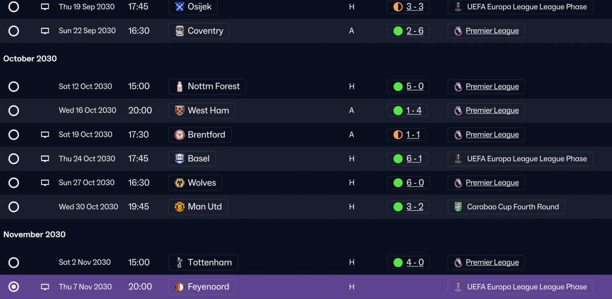
Task: Select the radio button for Man Utd match
Action: [14, 207]
